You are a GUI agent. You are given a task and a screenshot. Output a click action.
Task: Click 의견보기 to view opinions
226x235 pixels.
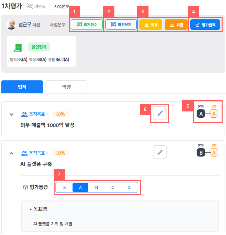click(121, 24)
